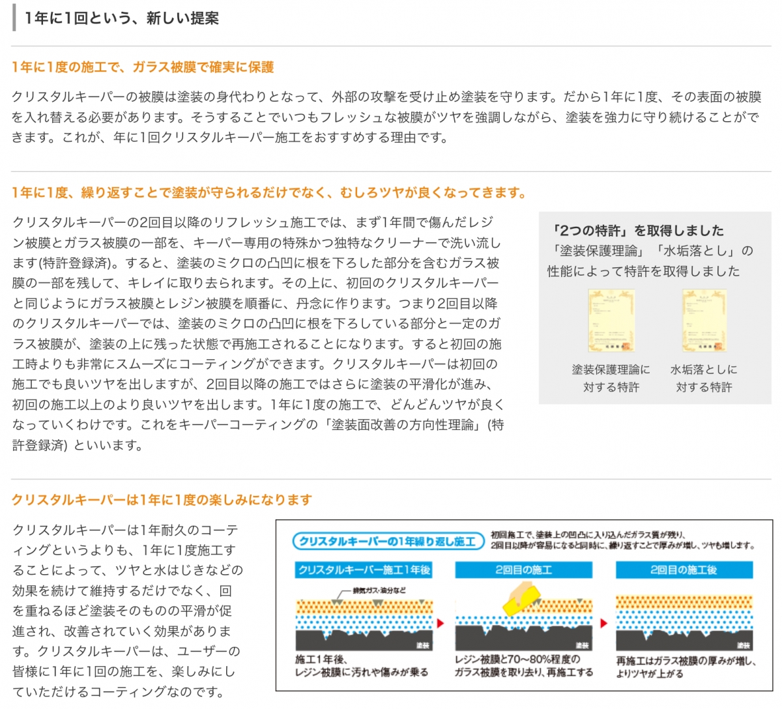Click the red arrow after the first coating diagram

pos(441,624)
